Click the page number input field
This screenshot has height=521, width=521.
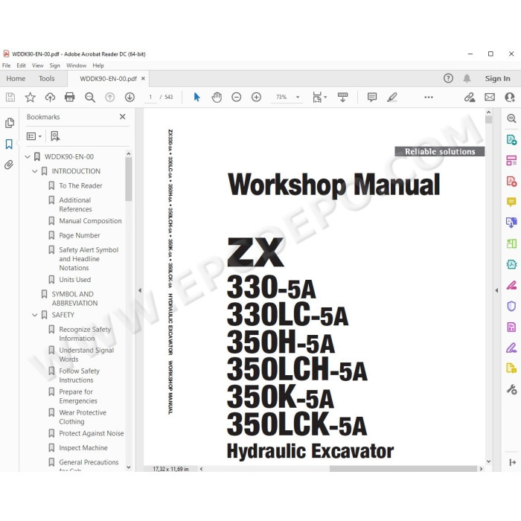[x=150, y=97]
